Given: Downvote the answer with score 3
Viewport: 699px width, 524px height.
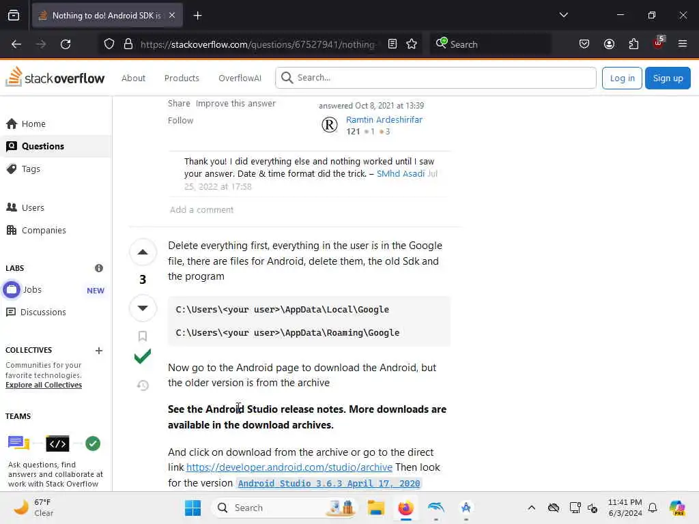Looking at the screenshot, I should pos(143,308).
